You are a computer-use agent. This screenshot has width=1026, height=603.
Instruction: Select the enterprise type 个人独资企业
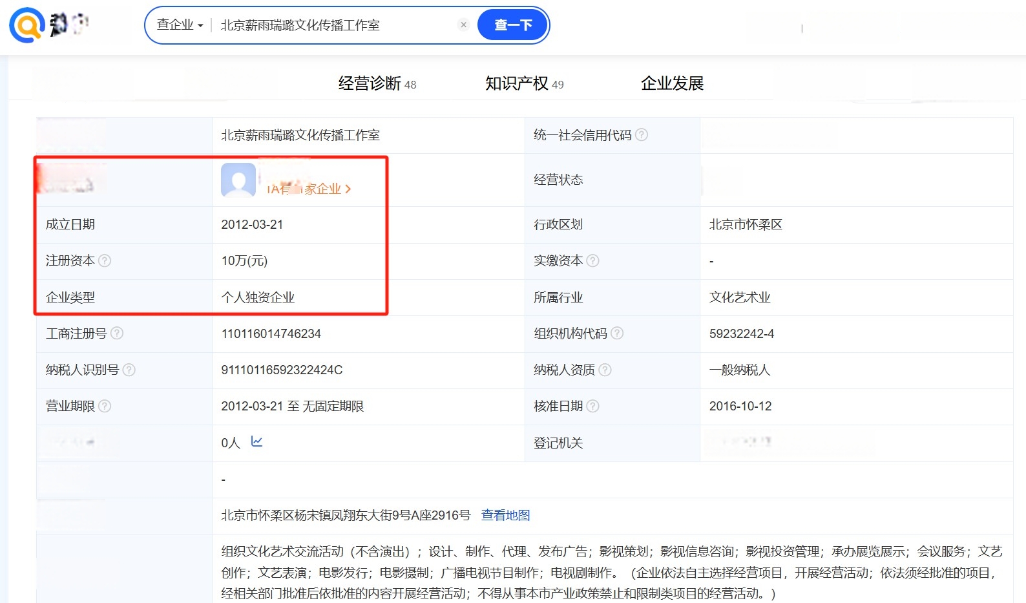[258, 297]
